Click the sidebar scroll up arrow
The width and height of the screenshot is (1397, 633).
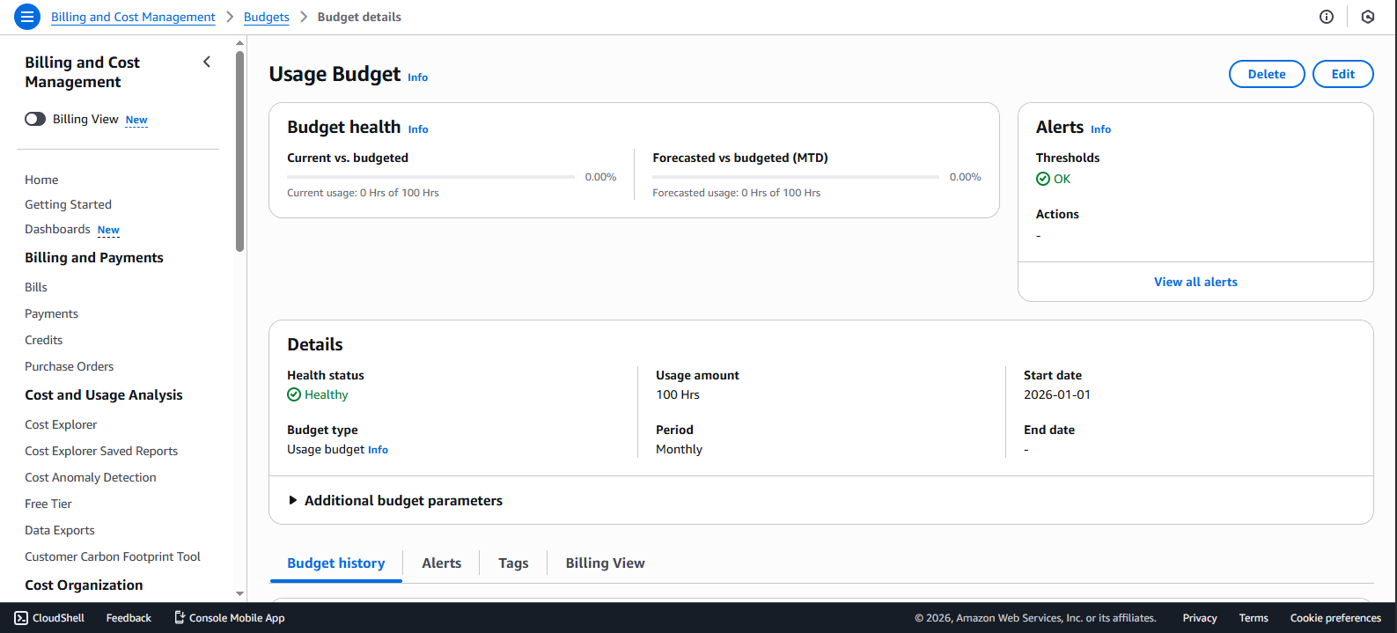(x=240, y=43)
